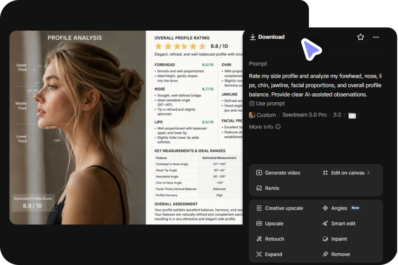The width and height of the screenshot is (398, 265).
Task: Click the Seedream 5.0 Pro model label
Action: click(304, 115)
